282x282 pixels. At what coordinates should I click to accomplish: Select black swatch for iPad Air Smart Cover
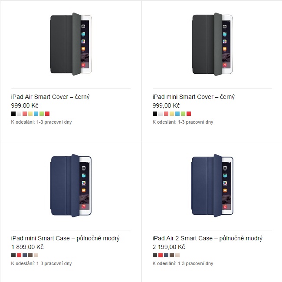[13, 114]
